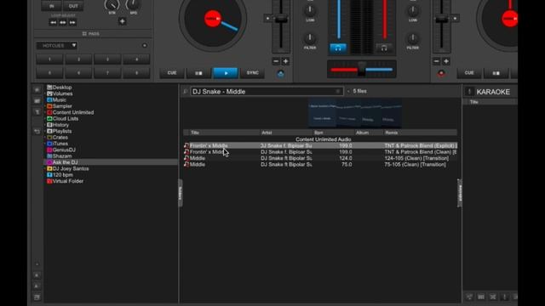This screenshot has width=545, height=306.
Task: Click the loop OUT button
Action: 73,6
